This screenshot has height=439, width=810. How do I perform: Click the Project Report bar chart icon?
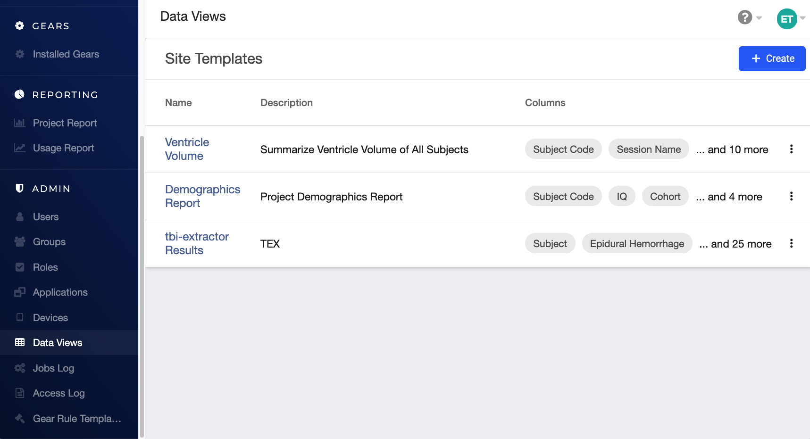[x=19, y=123]
